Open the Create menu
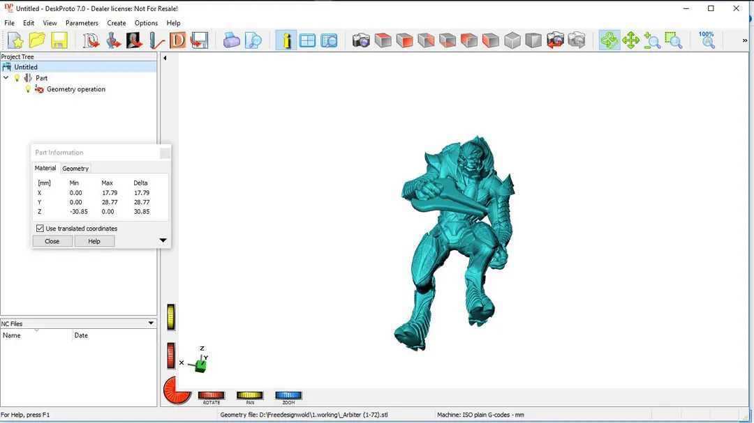 click(117, 23)
